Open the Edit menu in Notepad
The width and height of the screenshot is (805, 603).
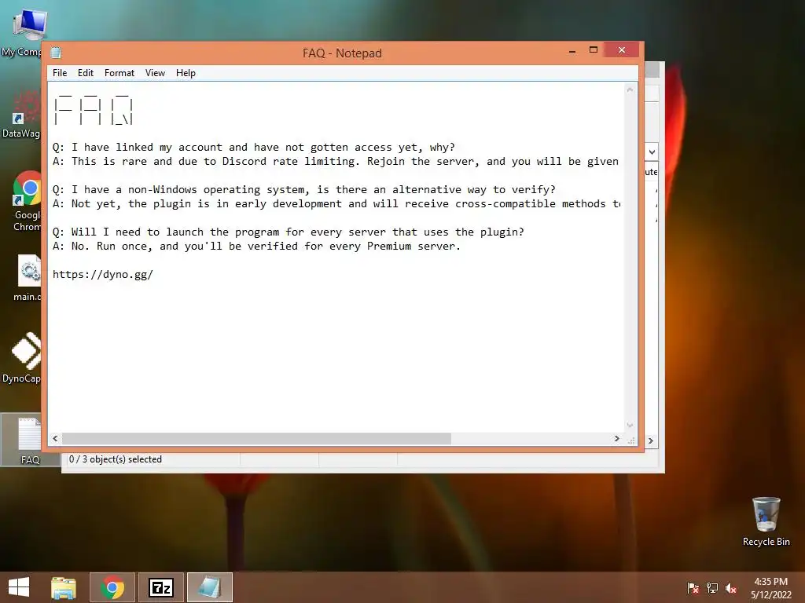85,73
